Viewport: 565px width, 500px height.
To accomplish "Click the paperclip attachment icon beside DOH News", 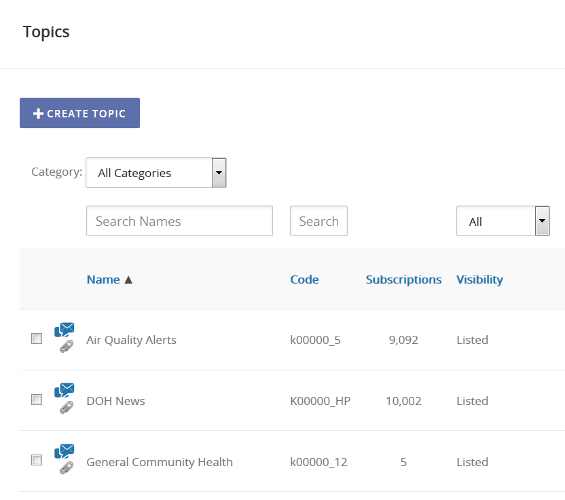I will (65, 407).
